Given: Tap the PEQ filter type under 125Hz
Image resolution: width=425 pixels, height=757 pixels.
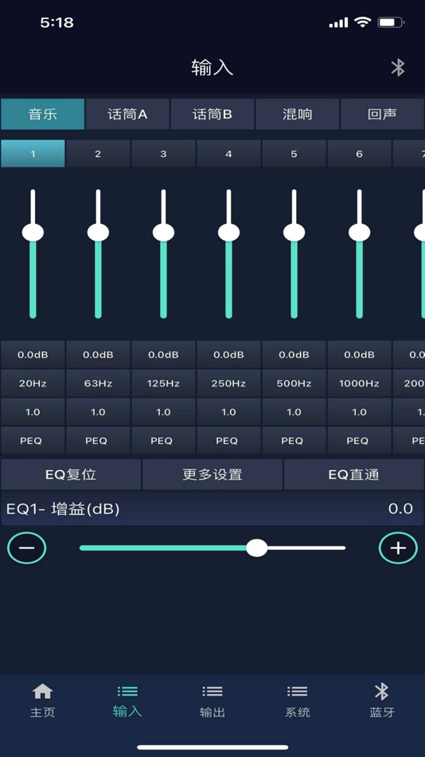Looking at the screenshot, I should [x=163, y=441].
